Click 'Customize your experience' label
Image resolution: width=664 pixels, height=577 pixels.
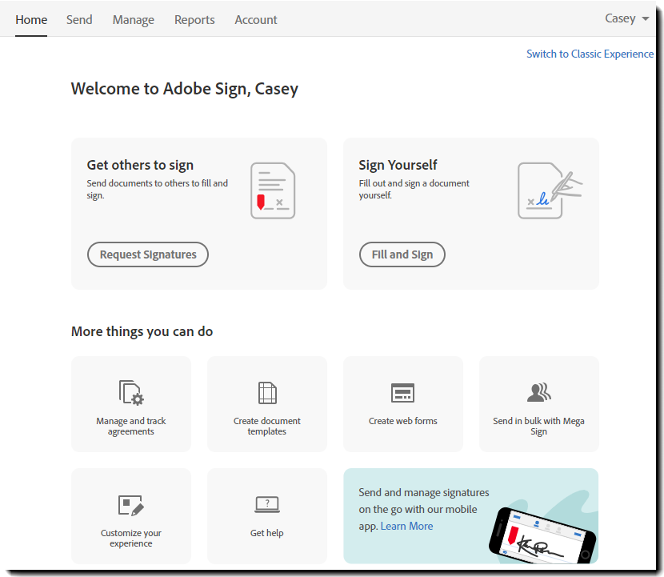click(x=131, y=538)
